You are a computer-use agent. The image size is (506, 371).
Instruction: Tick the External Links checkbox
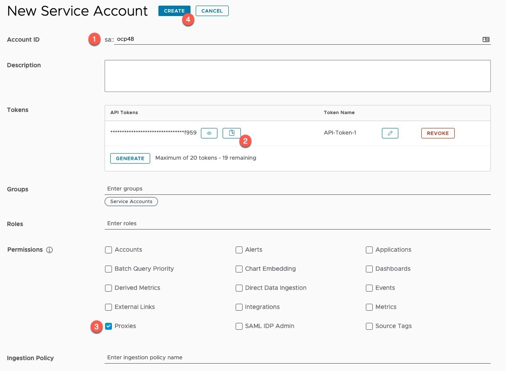108,307
